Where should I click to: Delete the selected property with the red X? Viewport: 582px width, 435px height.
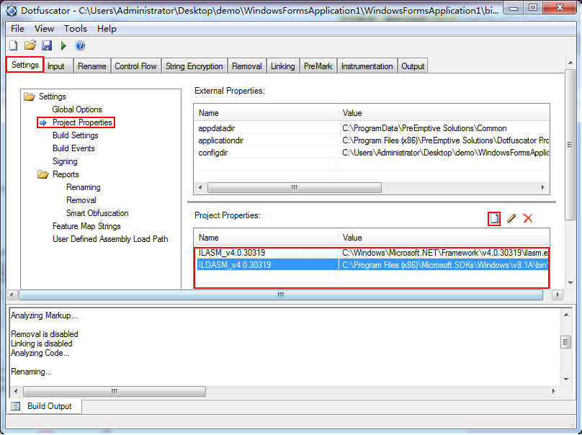(528, 218)
